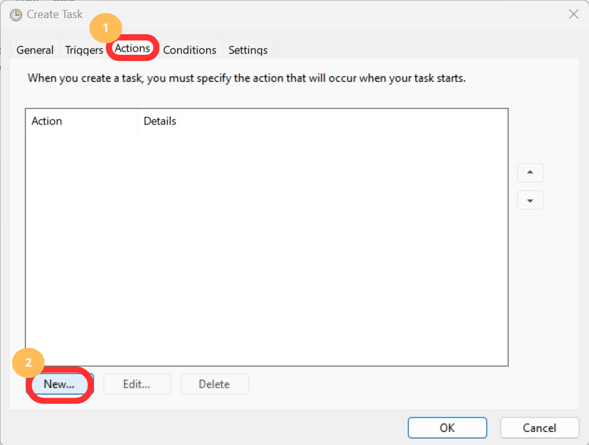
Task: Click the New... button to add an action
Action: pyautogui.click(x=59, y=384)
